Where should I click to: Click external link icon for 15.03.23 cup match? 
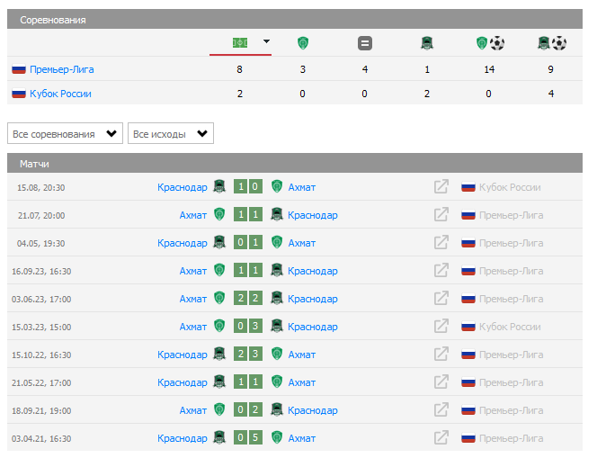tap(441, 327)
